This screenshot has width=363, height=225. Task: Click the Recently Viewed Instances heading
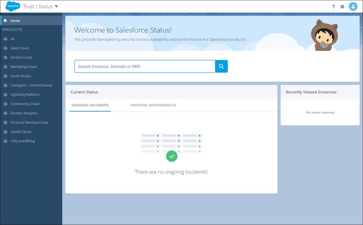coord(311,92)
